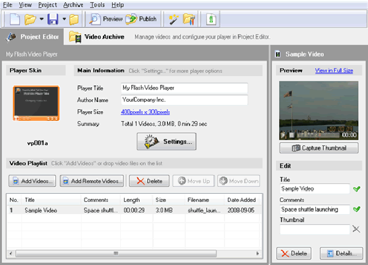Click the playlist scroll left arrow
Image resolution: width=368 pixels, height=265 pixels.
[x=11, y=253]
